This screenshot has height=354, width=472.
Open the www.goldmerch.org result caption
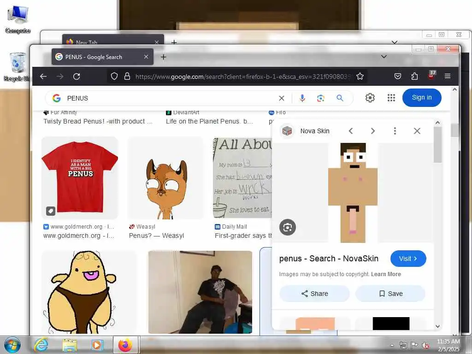[79, 236]
